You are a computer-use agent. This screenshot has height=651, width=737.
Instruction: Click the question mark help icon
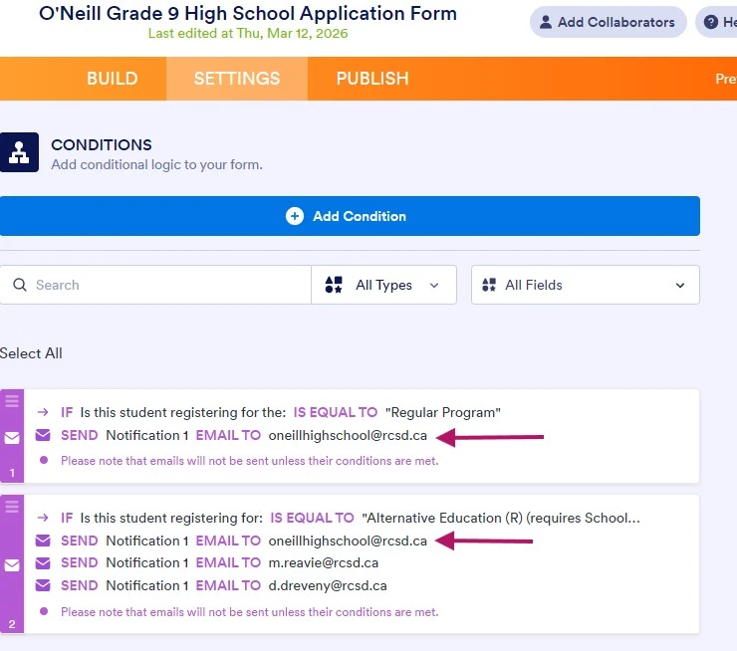711,22
